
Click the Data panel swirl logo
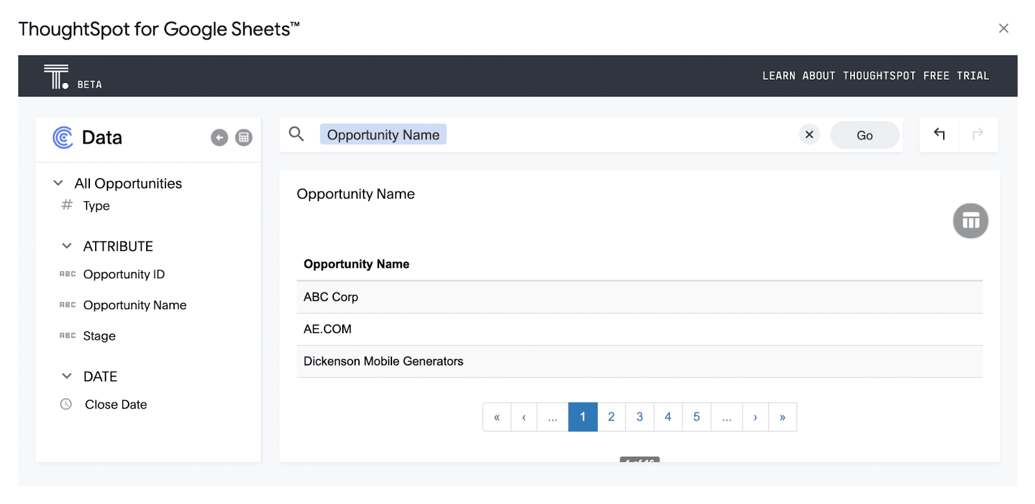click(x=63, y=137)
